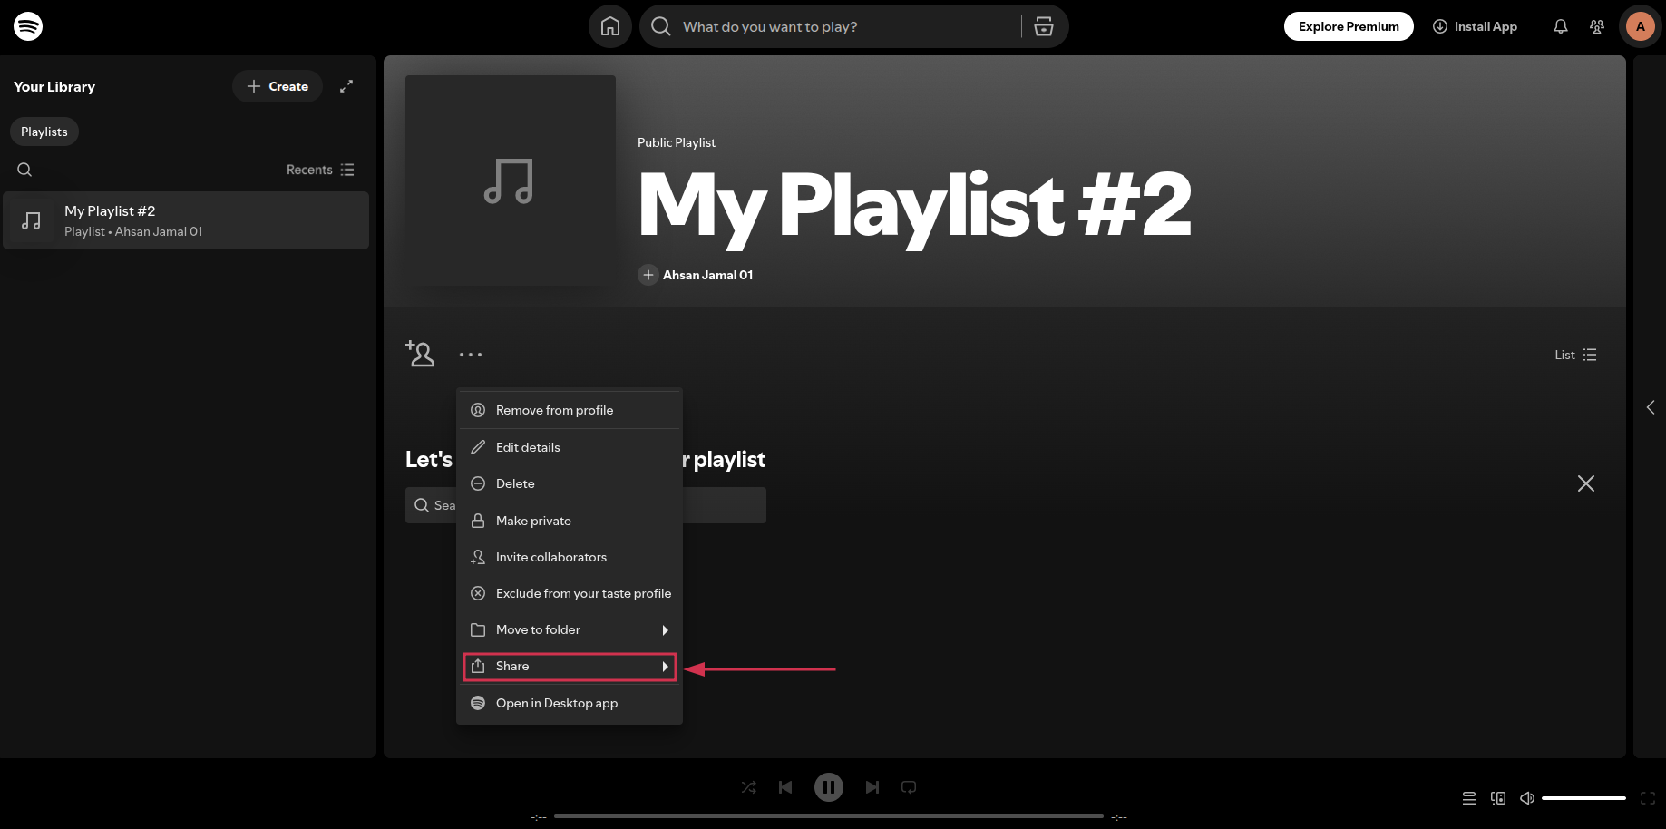Click the playback progress bar
The width and height of the screenshot is (1666, 829).
coord(829,816)
